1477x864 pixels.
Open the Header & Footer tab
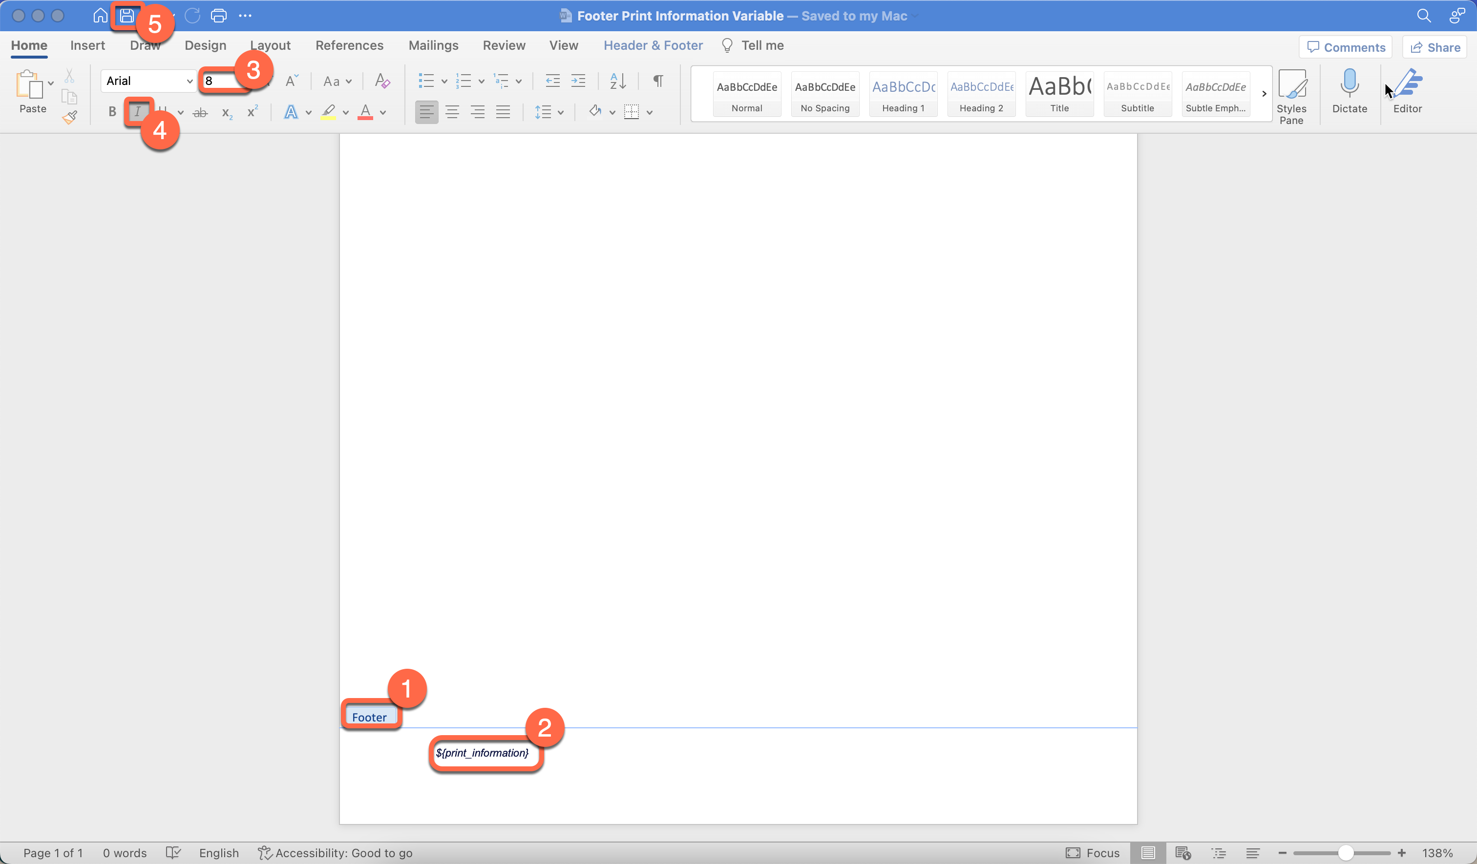click(653, 45)
